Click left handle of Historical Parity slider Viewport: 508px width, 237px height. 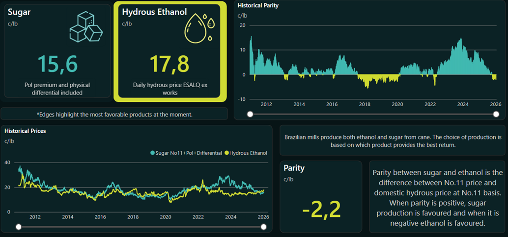coord(250,114)
